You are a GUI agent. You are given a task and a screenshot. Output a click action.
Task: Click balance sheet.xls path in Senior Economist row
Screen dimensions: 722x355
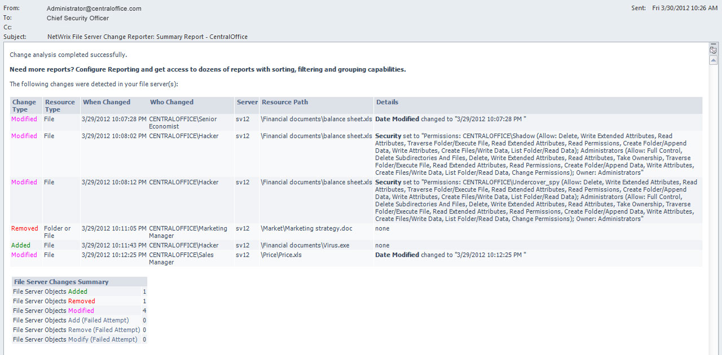316,119
